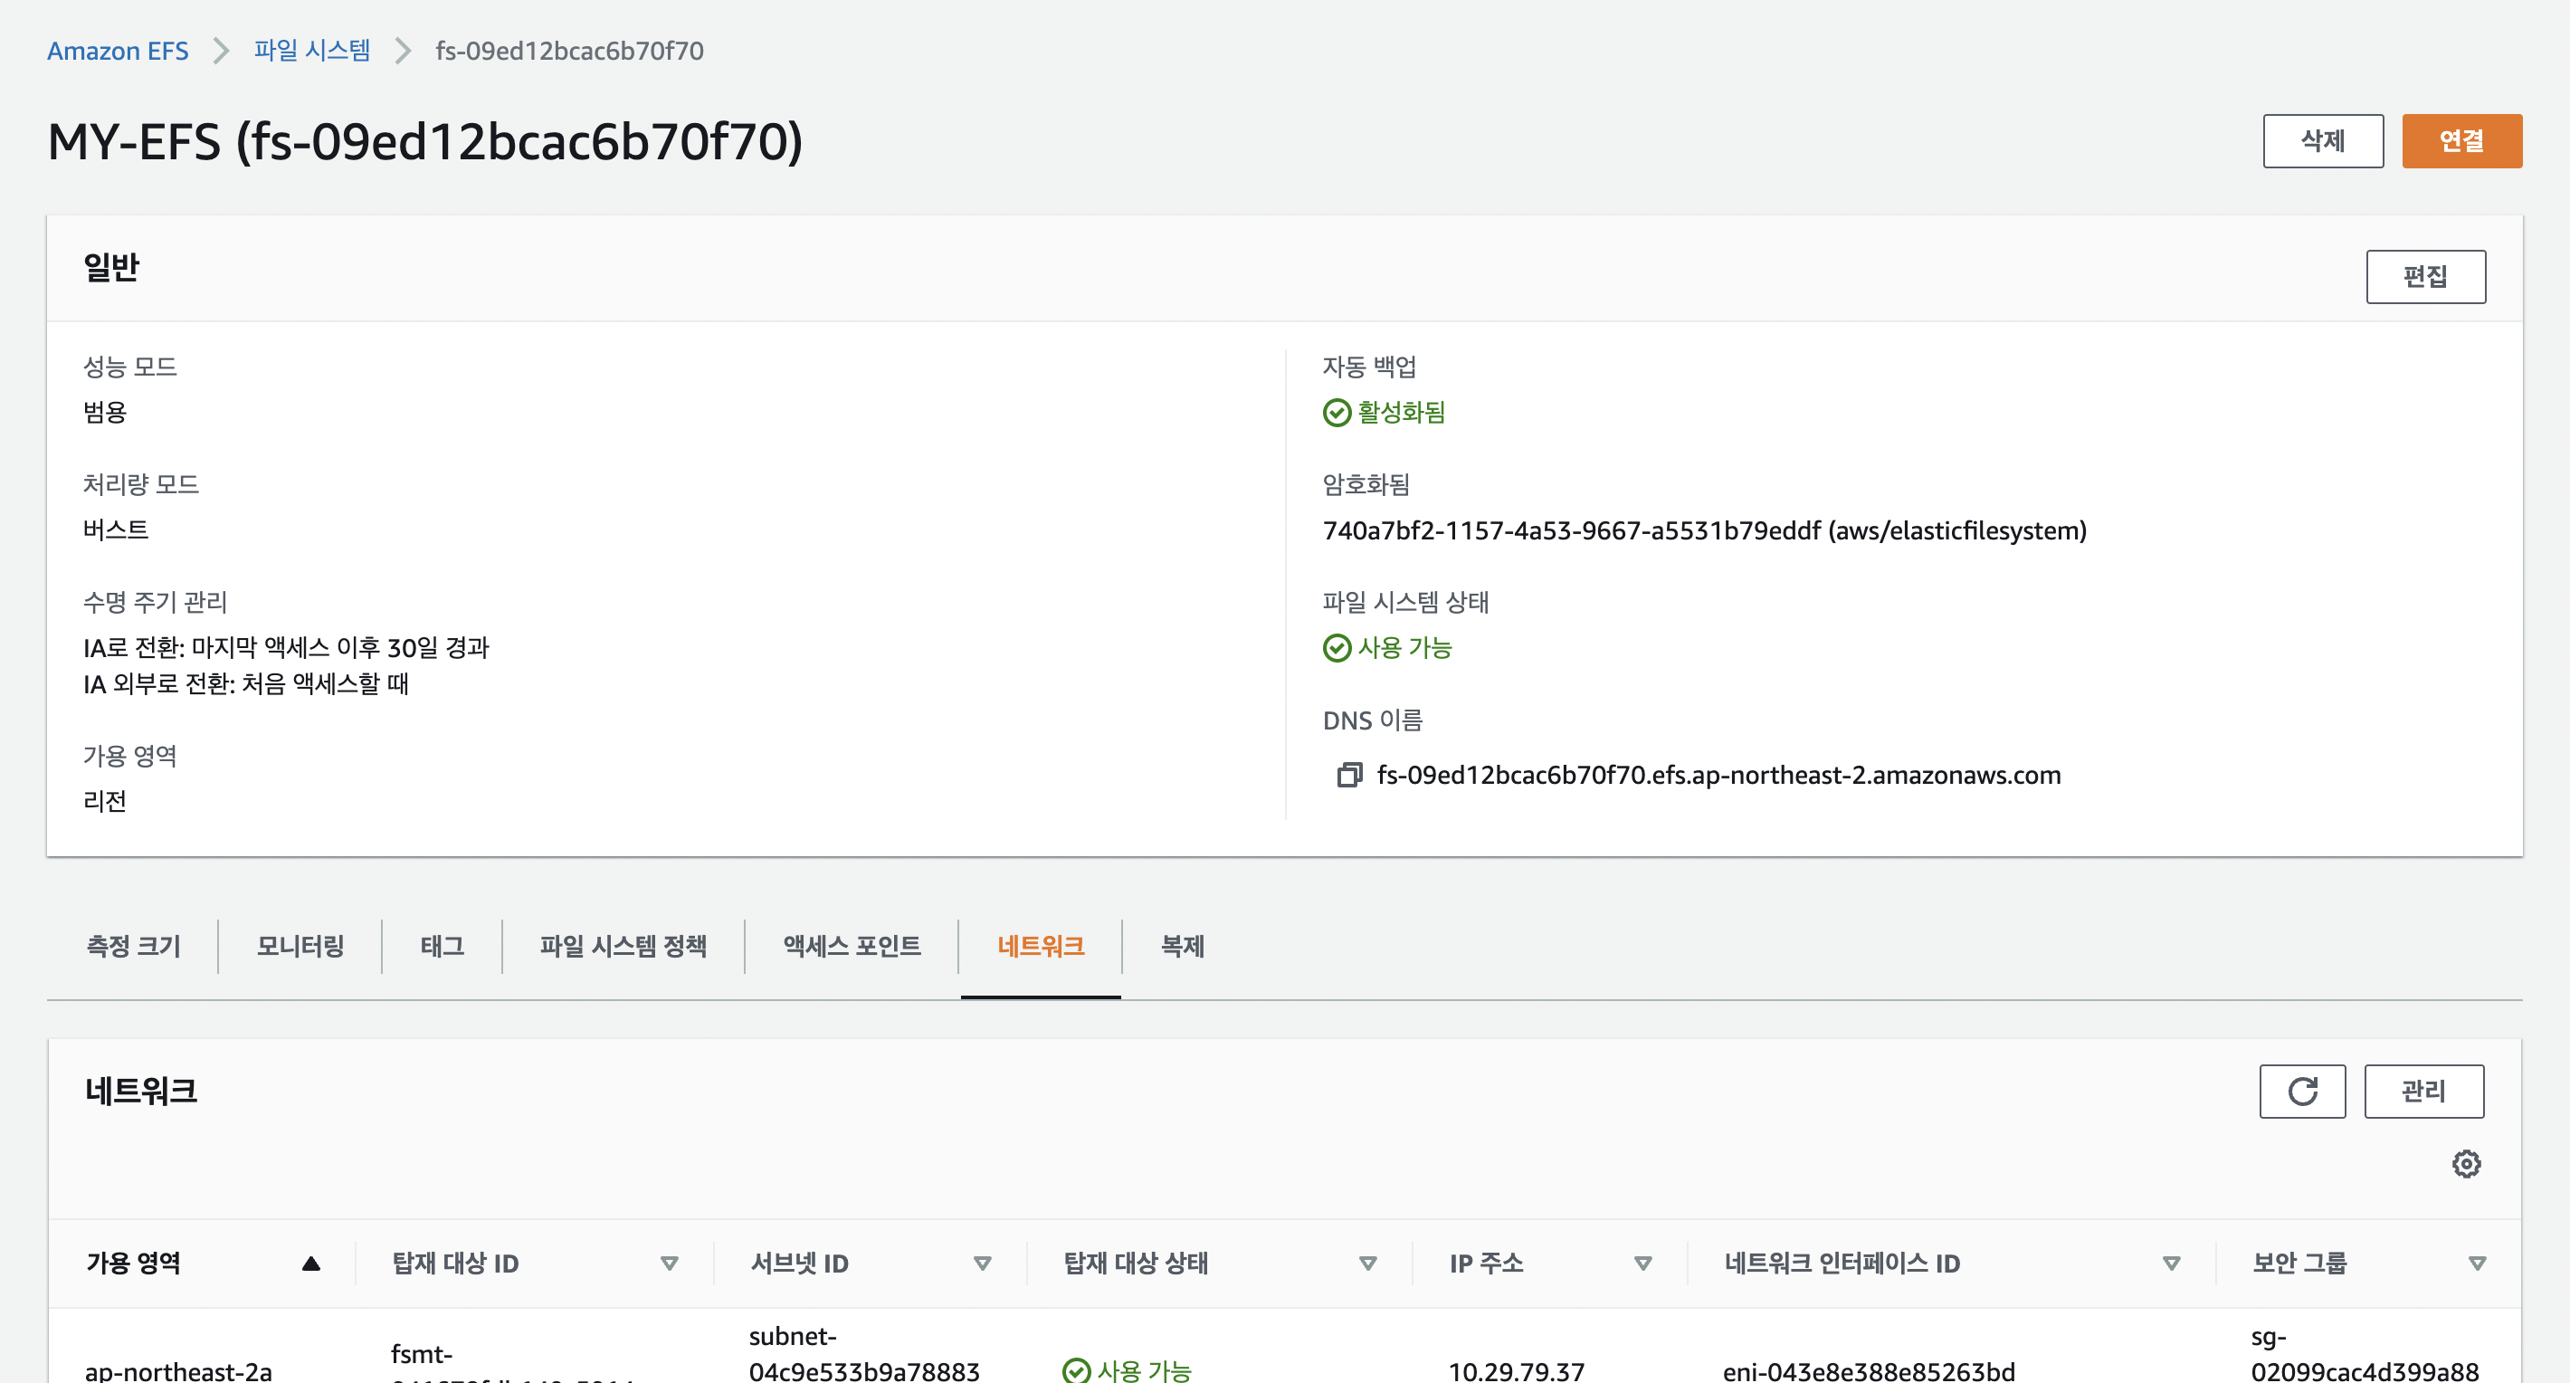Click the 네트워크 인터페이스 ID sort arrow

2171,1264
